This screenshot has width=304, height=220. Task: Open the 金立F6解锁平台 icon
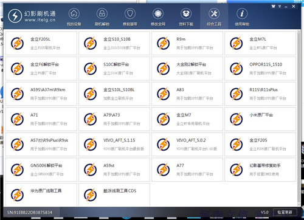17,69
